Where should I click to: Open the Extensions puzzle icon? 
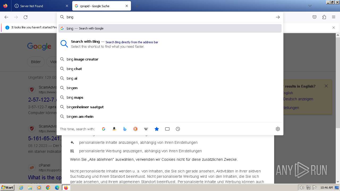click(324, 17)
